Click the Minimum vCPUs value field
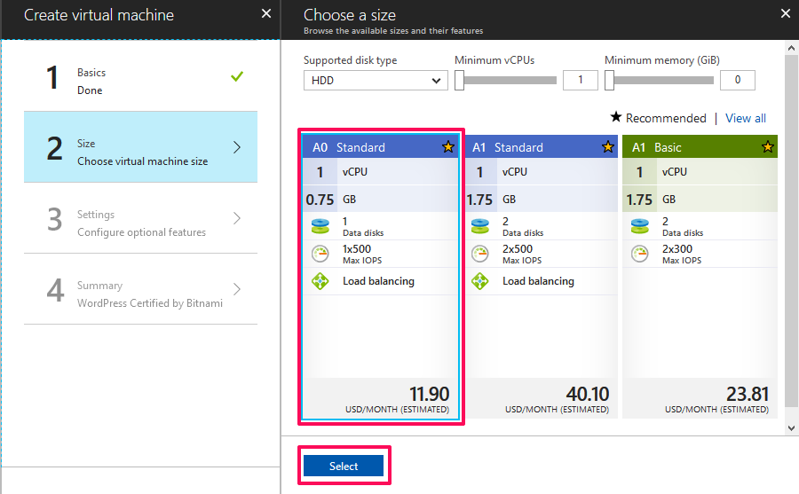Viewport: 799px width, 494px height. coord(580,80)
